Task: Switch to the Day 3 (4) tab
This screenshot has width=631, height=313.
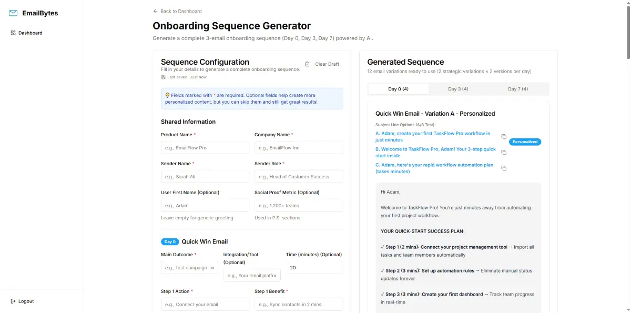Action: (x=458, y=89)
